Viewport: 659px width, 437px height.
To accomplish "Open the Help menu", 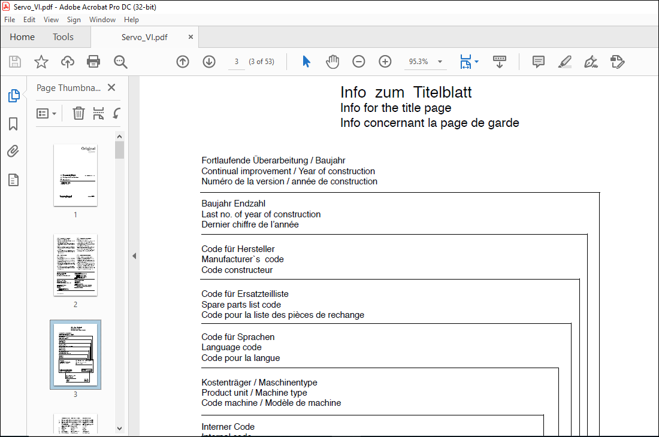I will (x=132, y=20).
